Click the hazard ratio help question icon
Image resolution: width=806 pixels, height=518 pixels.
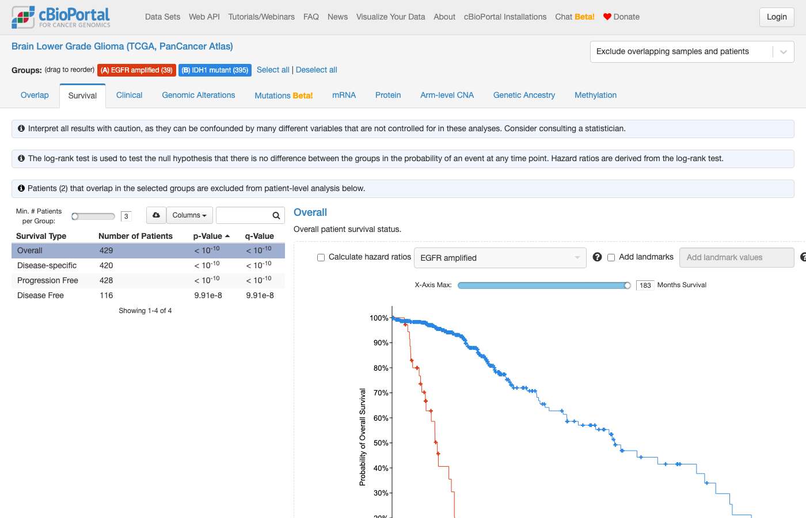(597, 257)
